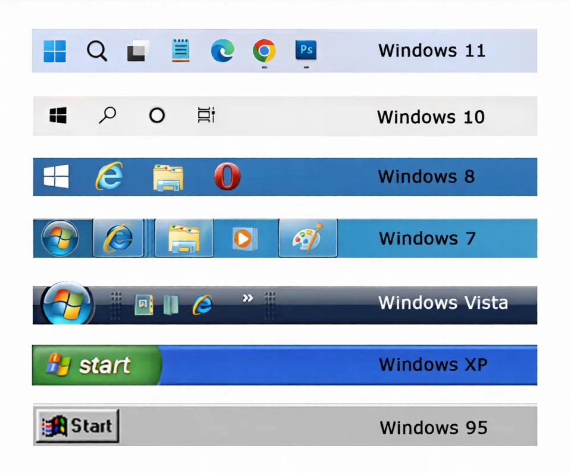Viewport: 571px width, 473px height.
Task: Launch Notepad from Windows 11 taskbar
Action: click(181, 51)
